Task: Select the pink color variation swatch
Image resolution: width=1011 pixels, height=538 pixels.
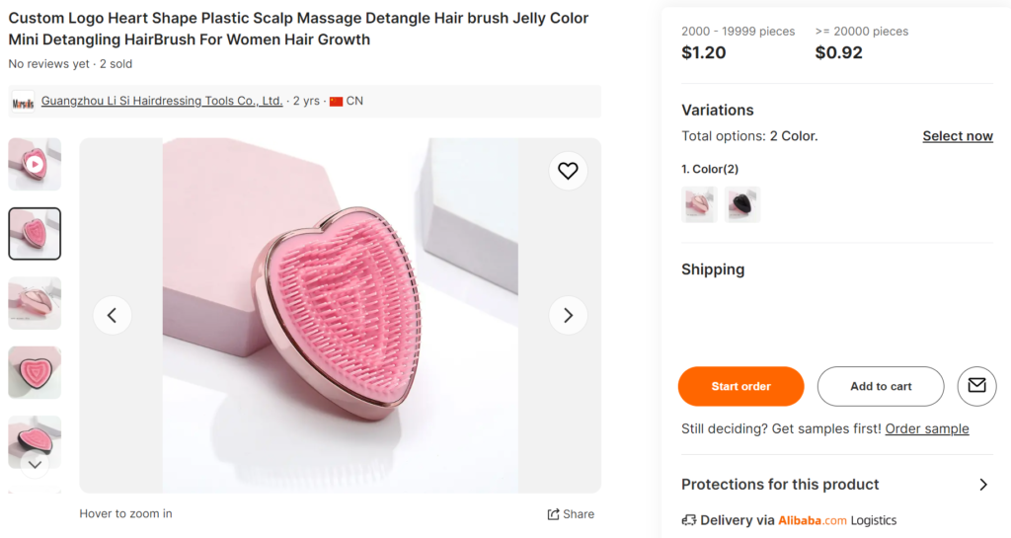Action: click(x=699, y=204)
